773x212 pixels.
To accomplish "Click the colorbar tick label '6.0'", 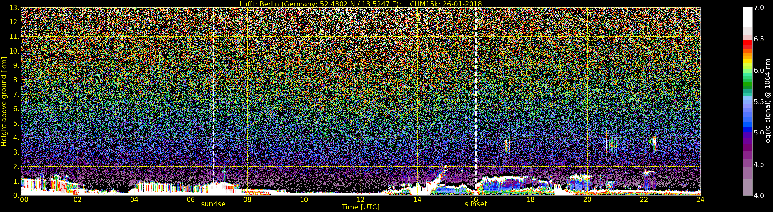I will click(759, 70).
